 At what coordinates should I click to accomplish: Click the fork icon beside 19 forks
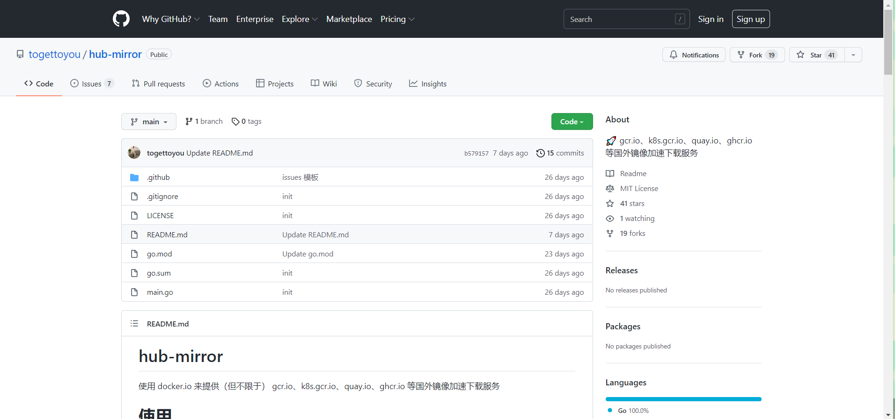point(610,234)
